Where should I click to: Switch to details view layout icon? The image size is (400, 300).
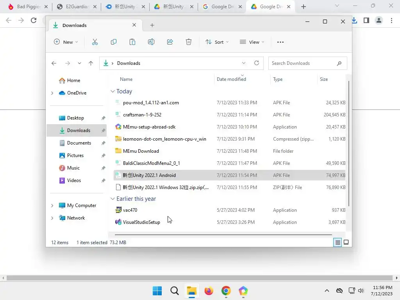point(337,242)
